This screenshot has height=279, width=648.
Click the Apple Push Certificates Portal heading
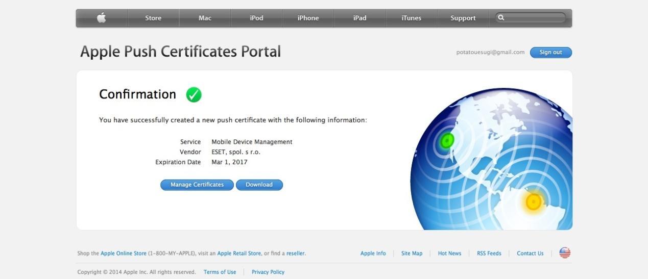pos(180,52)
